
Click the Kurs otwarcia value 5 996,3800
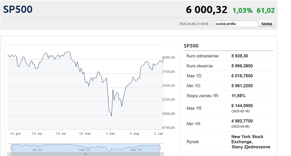242,66
